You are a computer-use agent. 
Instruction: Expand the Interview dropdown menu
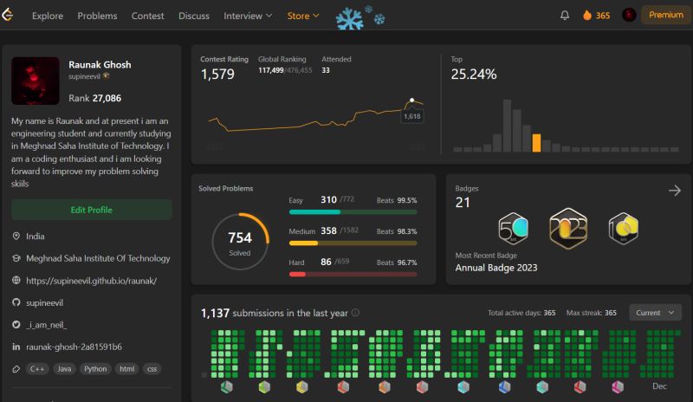[x=248, y=16]
